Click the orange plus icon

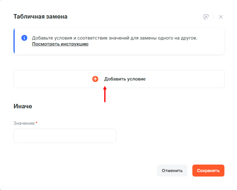pyautogui.click(x=95, y=79)
